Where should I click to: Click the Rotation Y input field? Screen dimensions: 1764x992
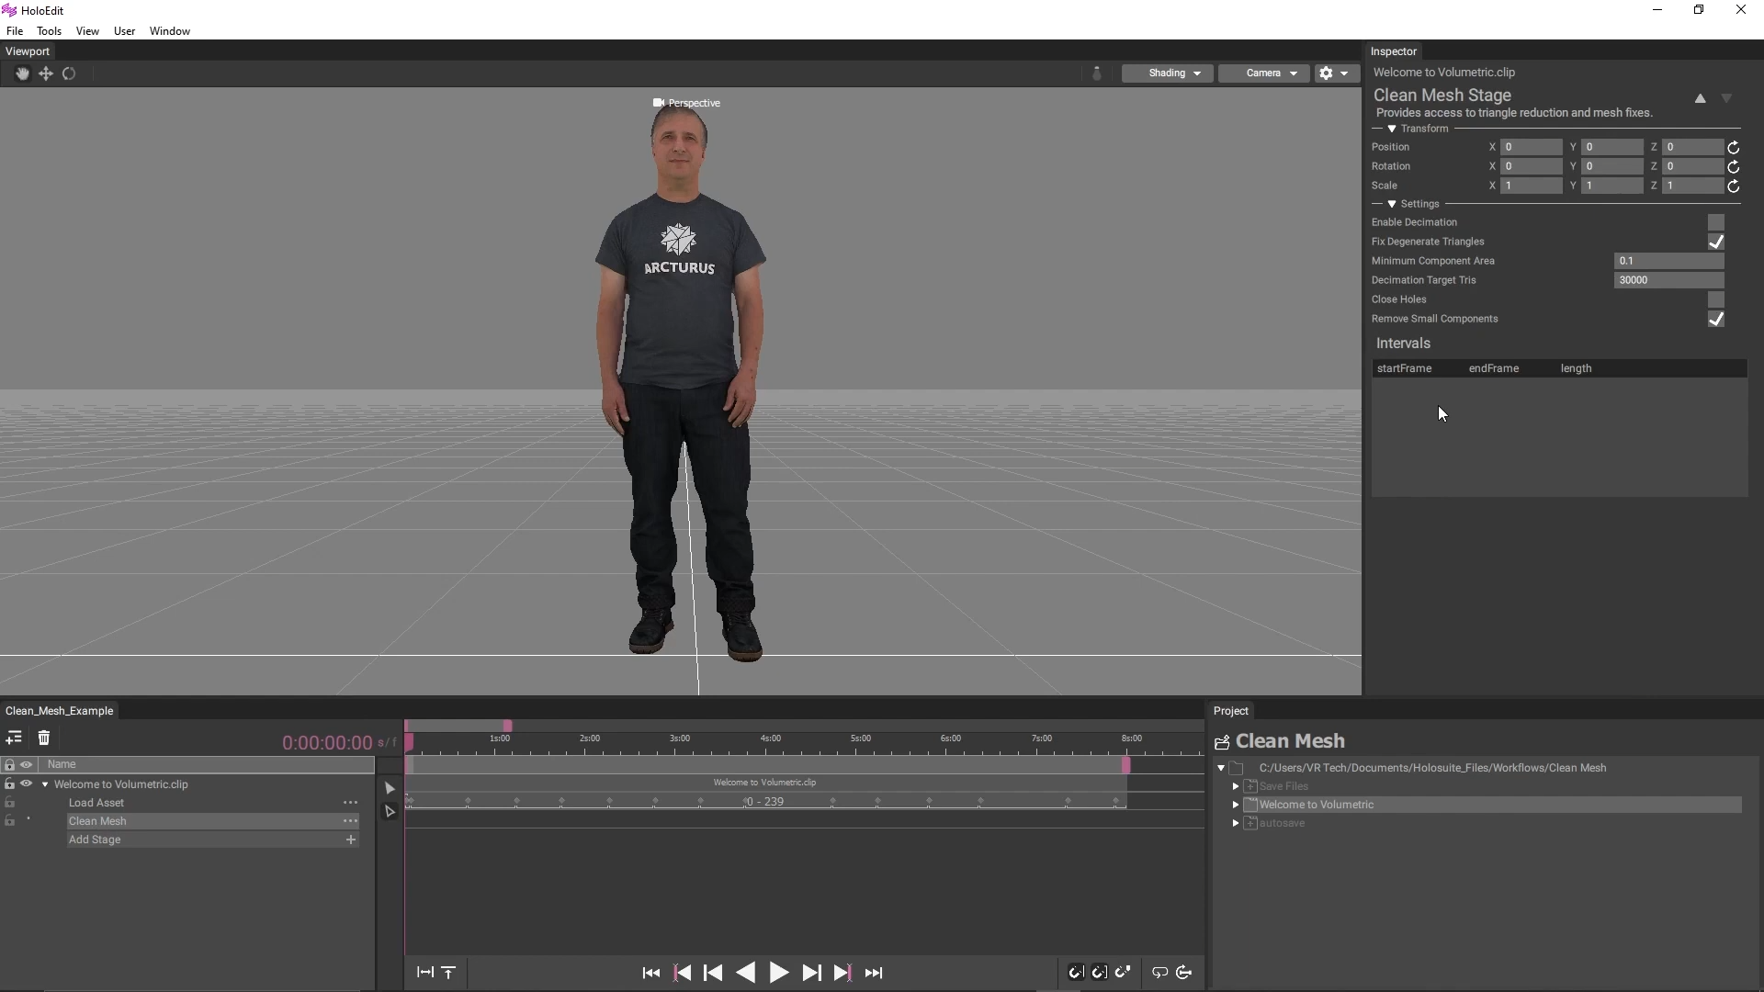coord(1612,166)
